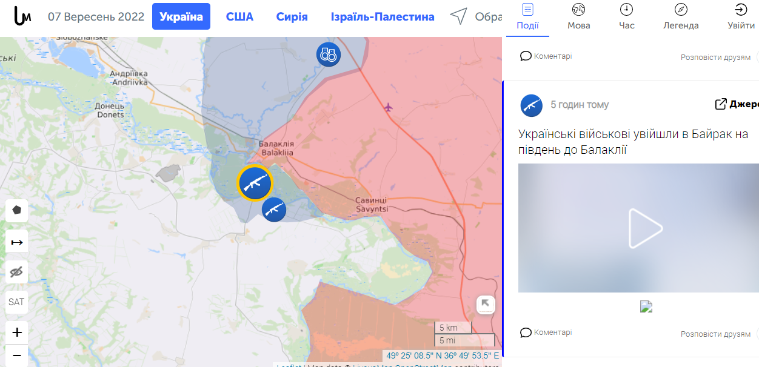Click Коментарі under the Байрак news
759x367 pixels.
(546, 332)
